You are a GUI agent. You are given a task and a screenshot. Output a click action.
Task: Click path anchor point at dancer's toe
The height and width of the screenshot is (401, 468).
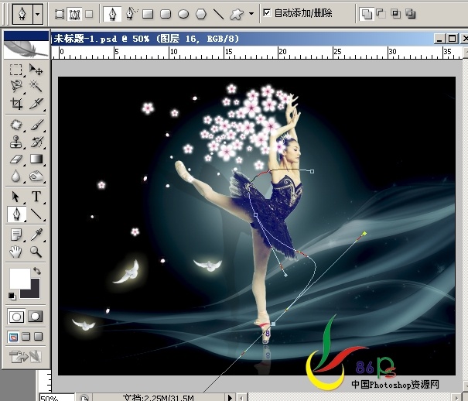[273, 324]
